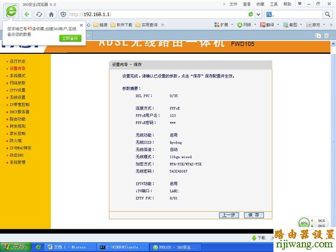Open 家长控制 in the sidebar
336x252 pixels.
[17, 133]
